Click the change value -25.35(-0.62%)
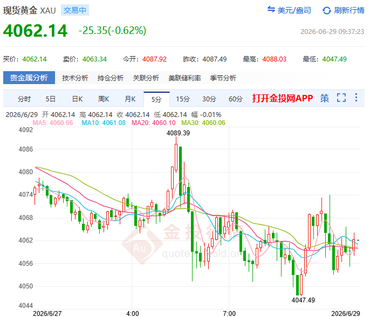This screenshot has height=317, width=370. tap(112, 30)
